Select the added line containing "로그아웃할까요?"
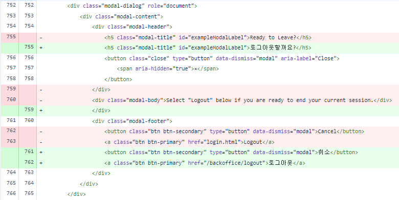Viewport: 399px width, 200px height. [208, 48]
